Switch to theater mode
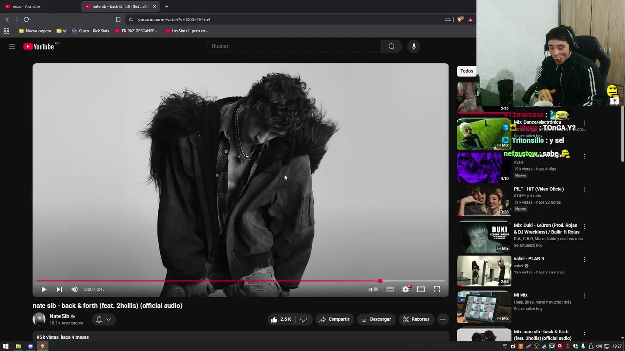Screen dimensions: 625x351 pos(421,289)
